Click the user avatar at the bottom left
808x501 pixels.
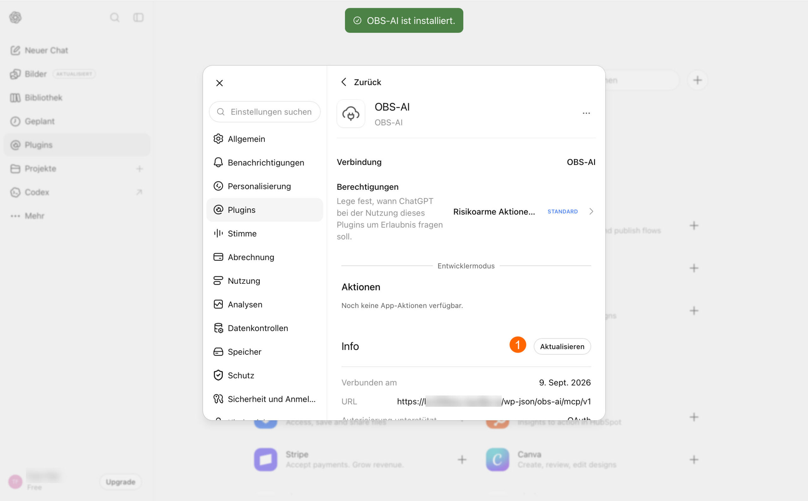[15, 482]
